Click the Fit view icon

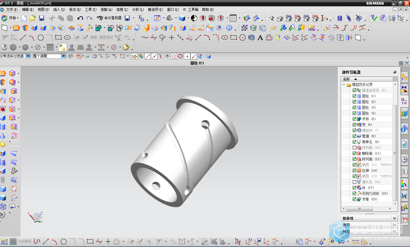pos(157,18)
